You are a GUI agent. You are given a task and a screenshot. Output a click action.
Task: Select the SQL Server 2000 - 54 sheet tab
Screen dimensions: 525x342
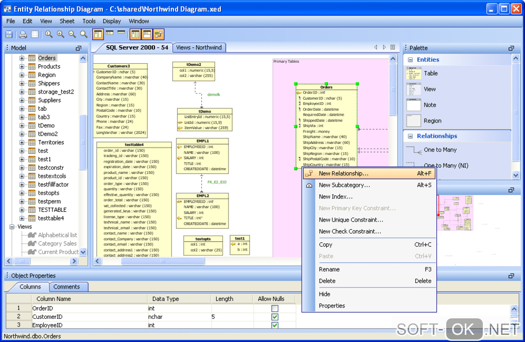(136, 47)
